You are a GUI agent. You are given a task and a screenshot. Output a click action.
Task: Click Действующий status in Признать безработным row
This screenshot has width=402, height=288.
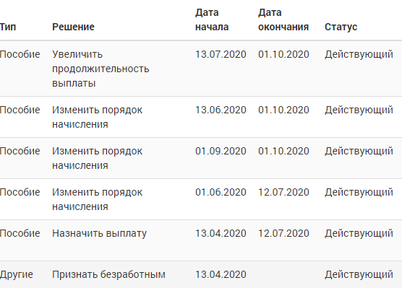[359, 275]
